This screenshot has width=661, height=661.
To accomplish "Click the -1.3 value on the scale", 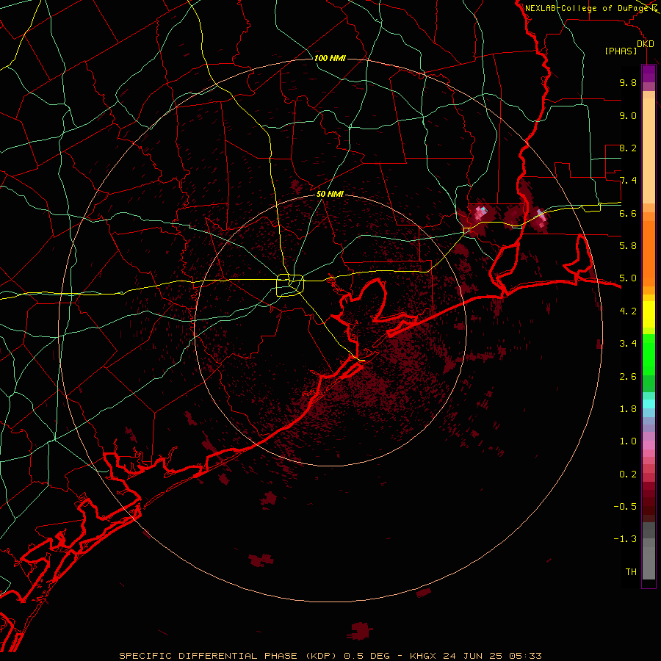I will click(625, 539).
